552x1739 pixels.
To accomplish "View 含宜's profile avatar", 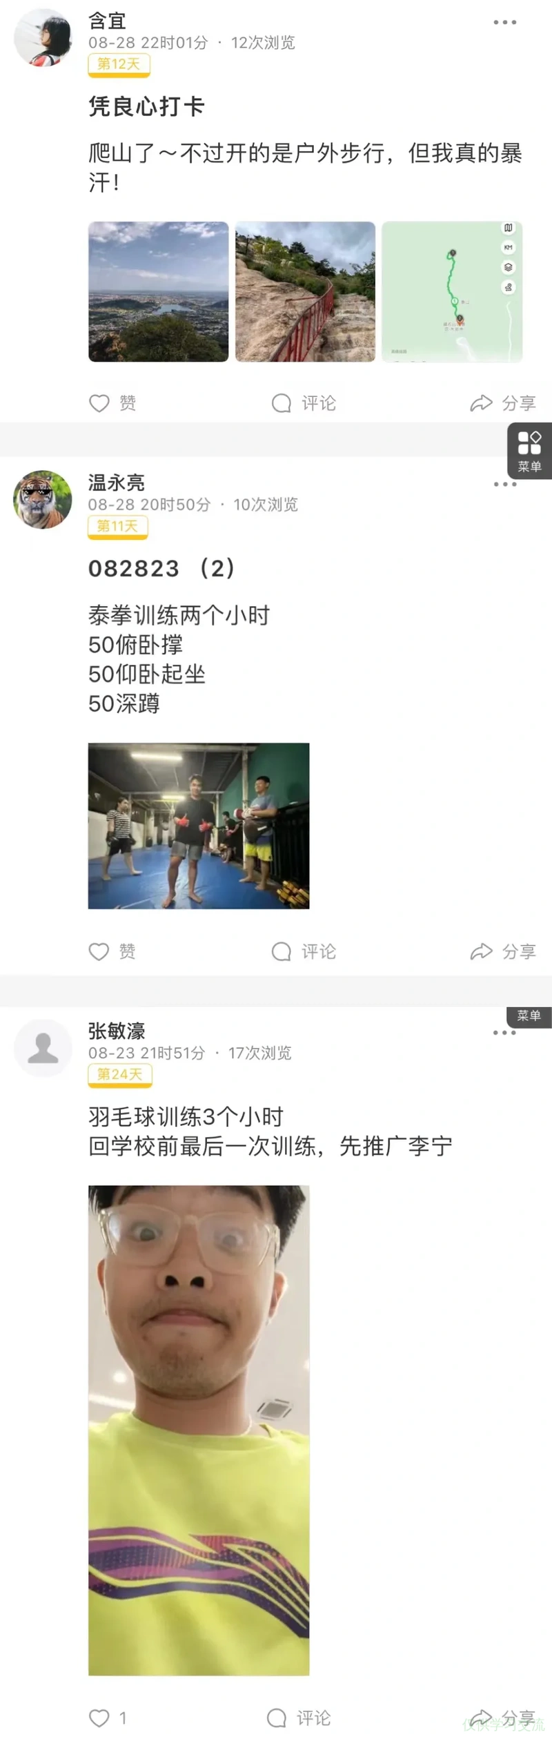I will 43,37.
